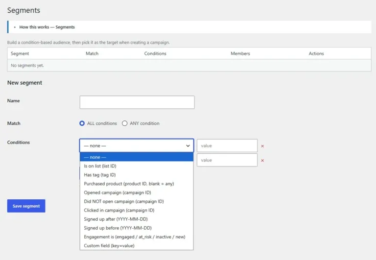Click the Match column header
This screenshot has width=376, height=260.
click(x=92, y=53)
